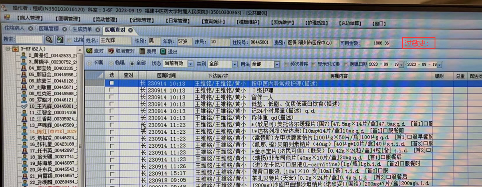Click the patient avatar icon of 17_任书英
The width and height of the screenshot is (482, 187).
24,151
